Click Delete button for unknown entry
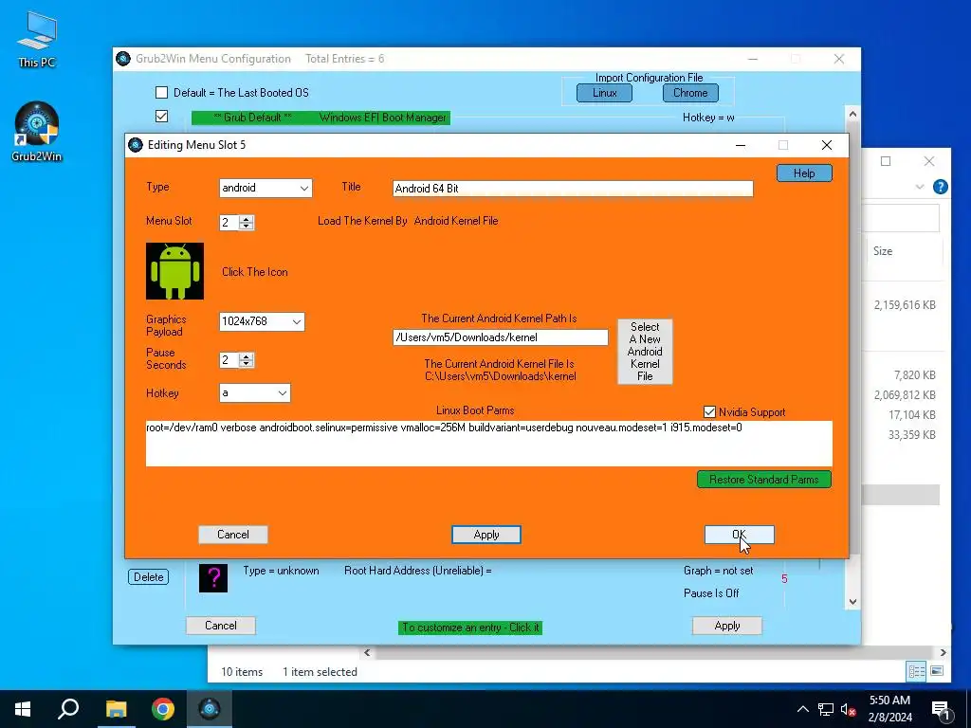 point(149,577)
